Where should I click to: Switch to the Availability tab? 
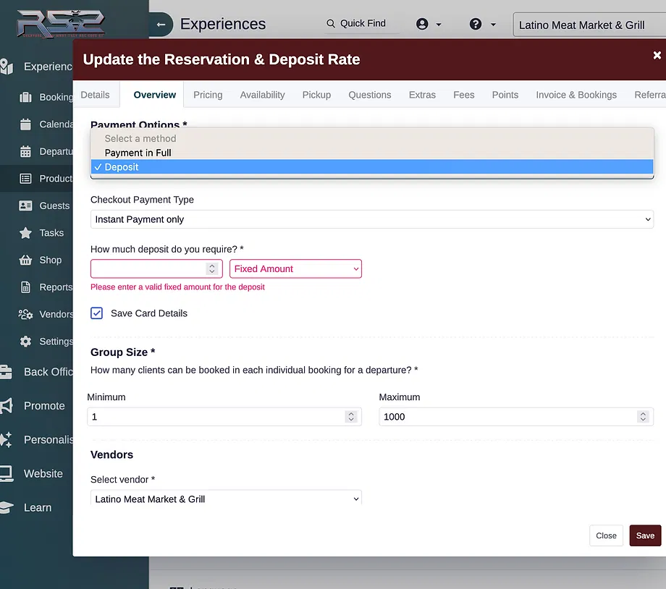tap(262, 95)
